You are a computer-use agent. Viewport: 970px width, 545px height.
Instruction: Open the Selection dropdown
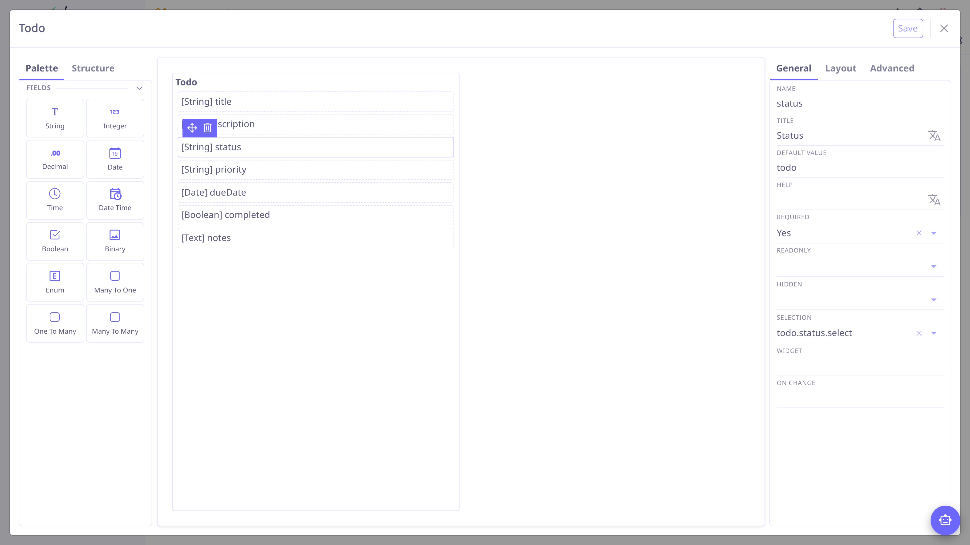point(934,333)
